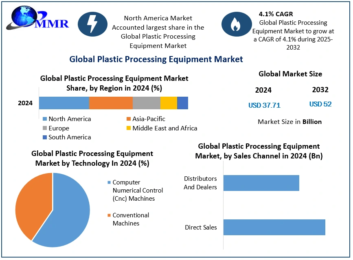Click the Distributors And Dealers bar

tap(261, 183)
